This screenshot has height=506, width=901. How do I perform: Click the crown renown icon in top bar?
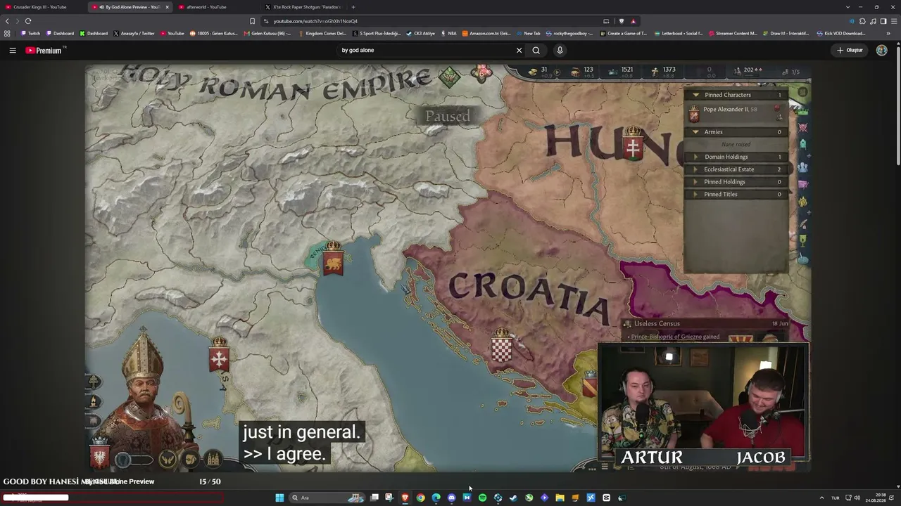pos(612,71)
